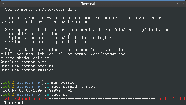Click the '[jobs:0]' prompt indicator

(x=40, y=98)
